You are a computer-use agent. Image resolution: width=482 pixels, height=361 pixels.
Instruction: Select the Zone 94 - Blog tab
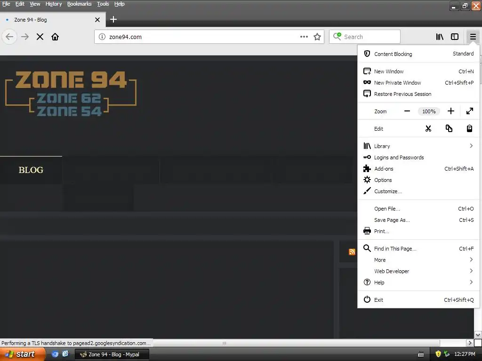coord(53,20)
